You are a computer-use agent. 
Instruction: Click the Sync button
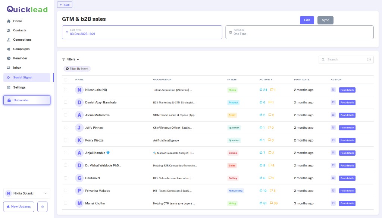tap(325, 20)
